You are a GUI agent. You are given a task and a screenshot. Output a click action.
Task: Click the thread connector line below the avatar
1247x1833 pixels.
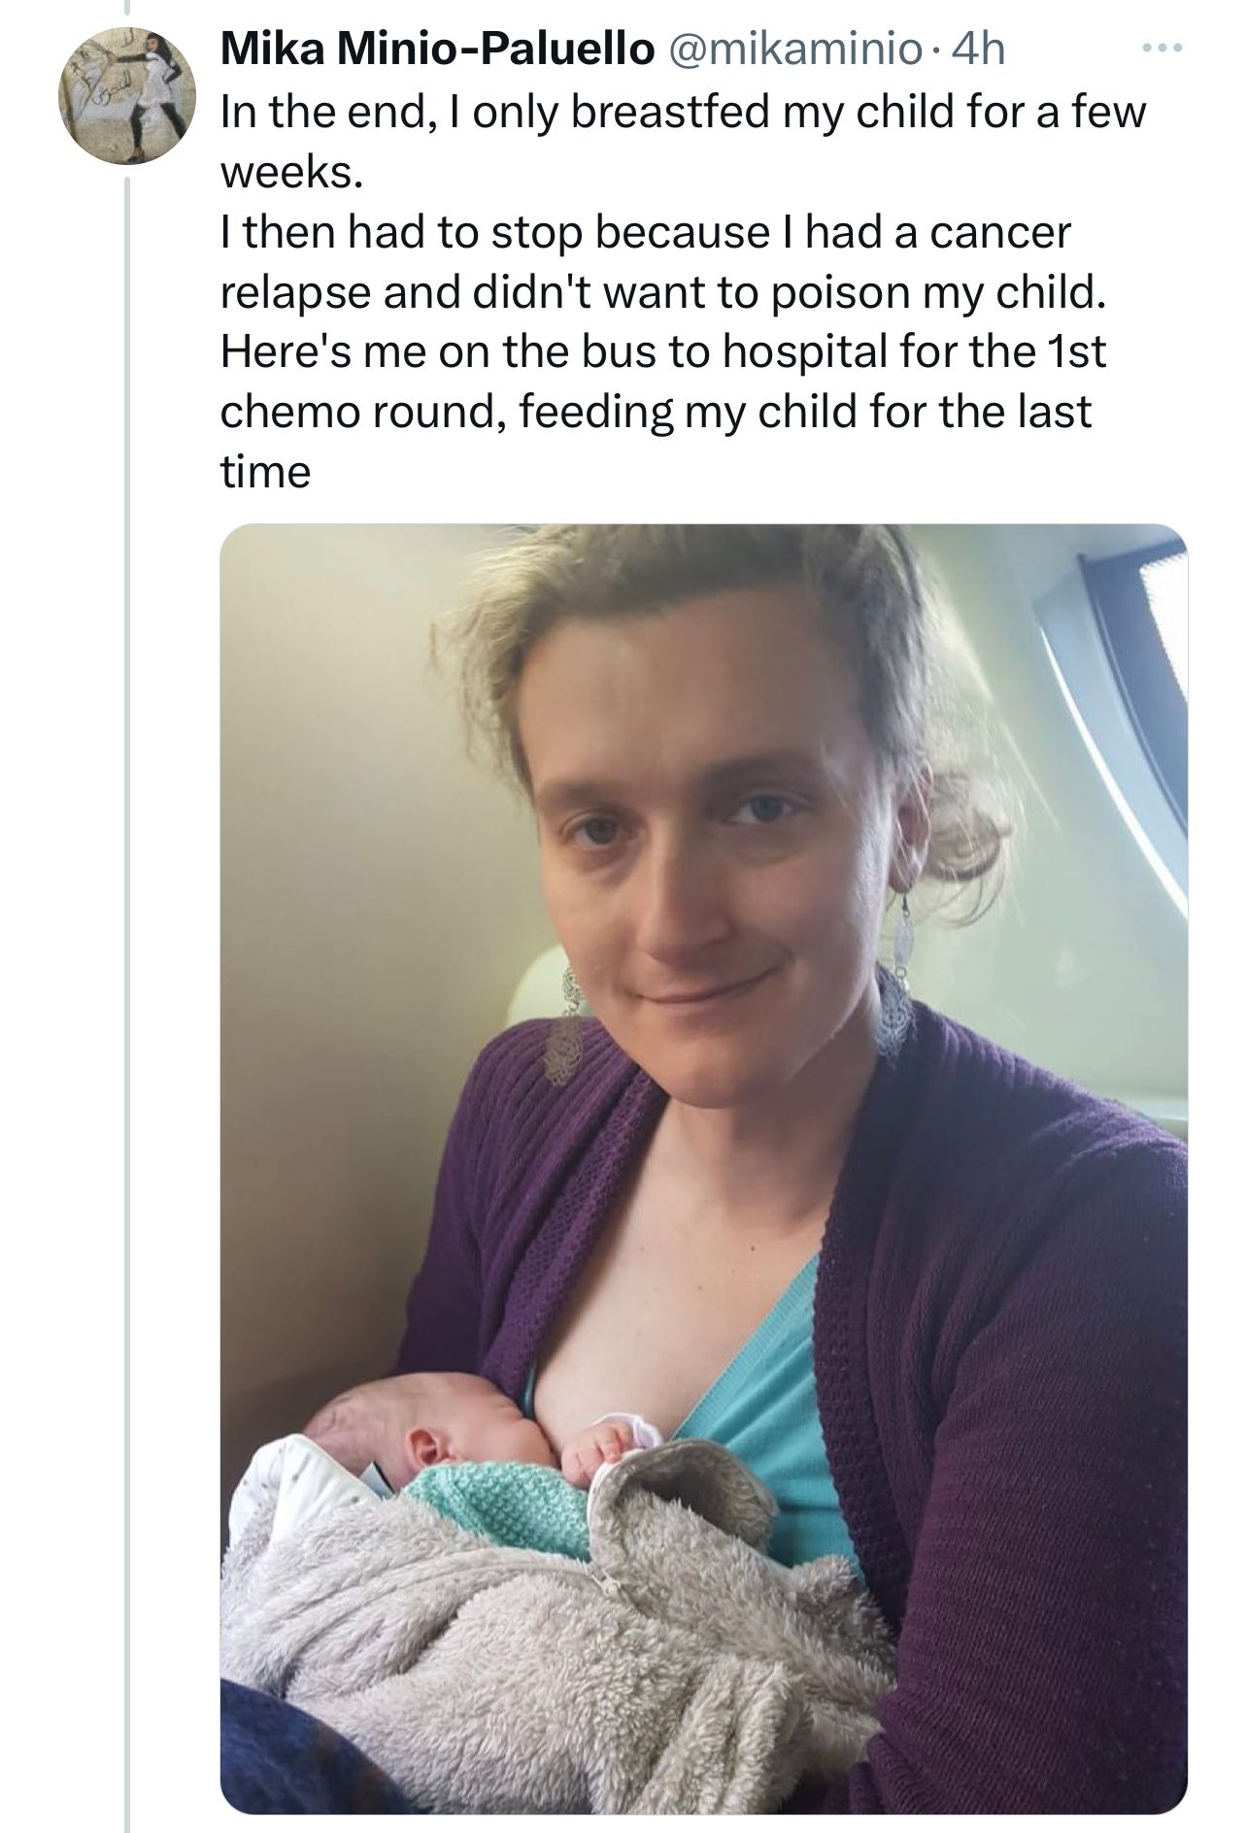coord(128,971)
